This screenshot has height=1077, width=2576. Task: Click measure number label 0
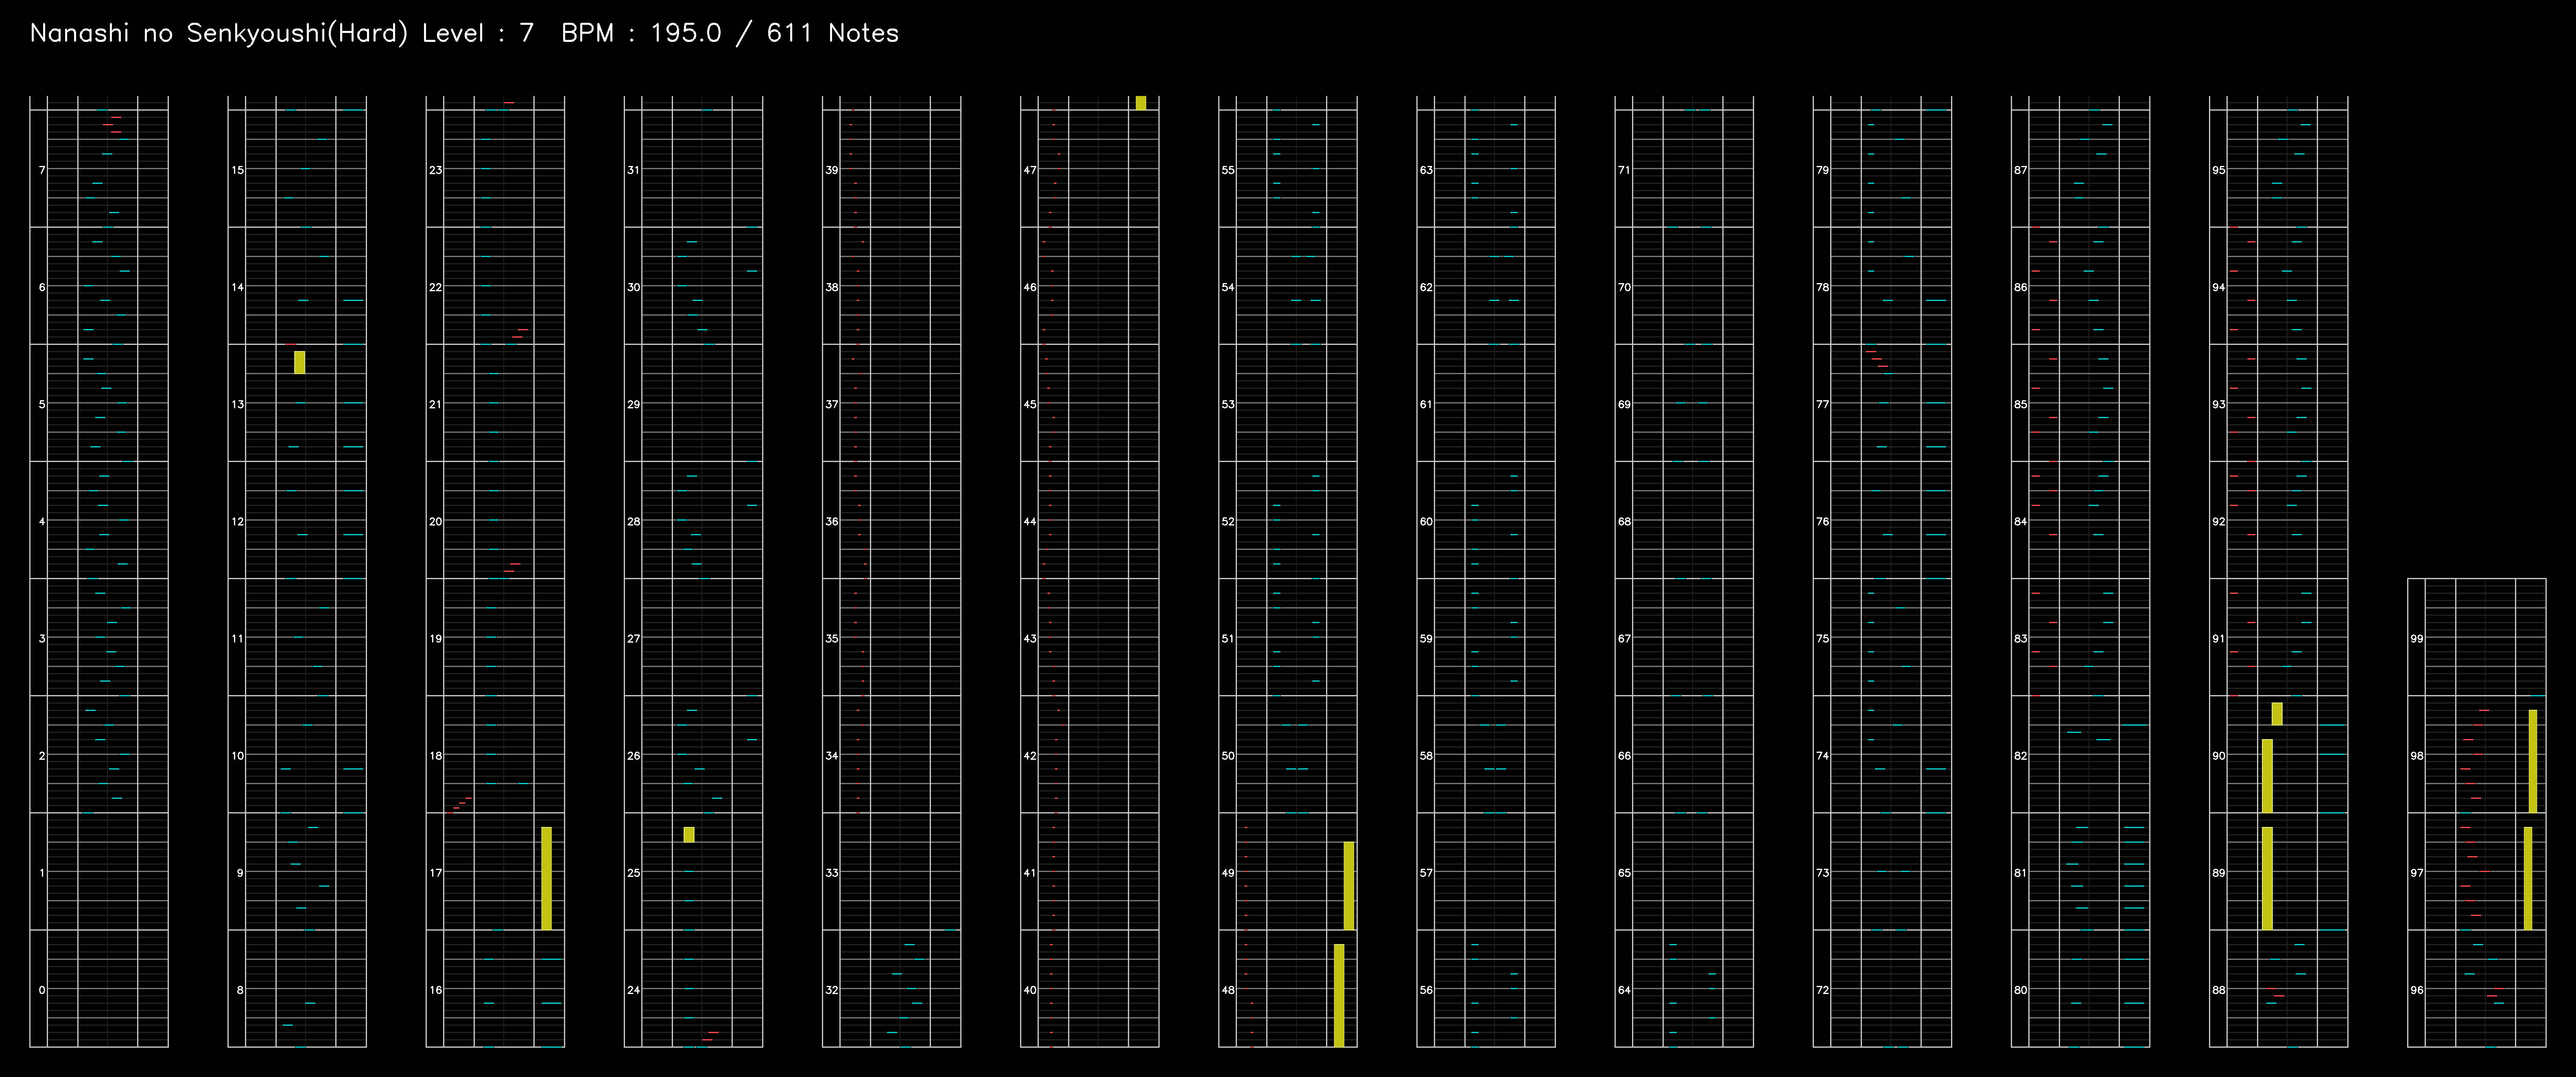pyautogui.click(x=42, y=990)
